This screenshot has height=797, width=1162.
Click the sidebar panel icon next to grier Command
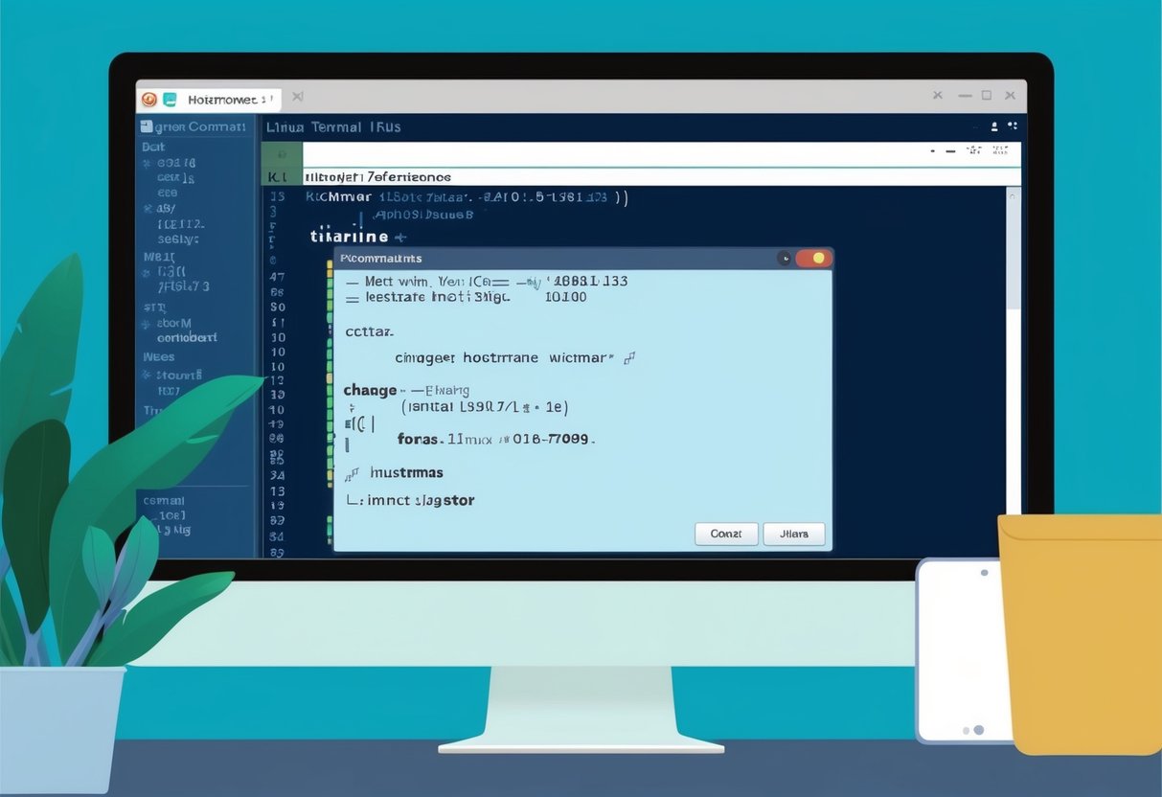tap(145, 126)
